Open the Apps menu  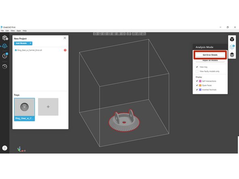19,31
